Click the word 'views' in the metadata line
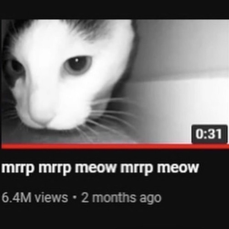The image size is (229, 229). point(51,198)
